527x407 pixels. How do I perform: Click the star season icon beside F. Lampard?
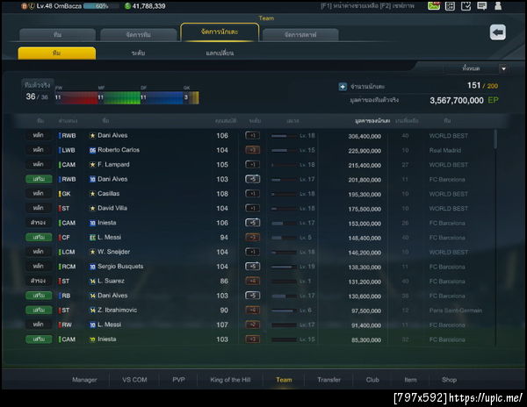click(92, 165)
